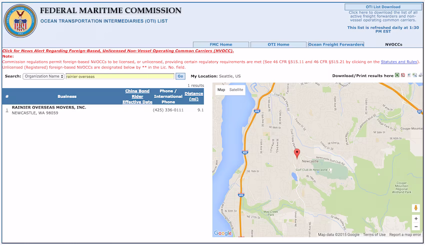425x245 pixels.
Task: Click the phone number (425) 336-0111
Action: [x=168, y=110]
